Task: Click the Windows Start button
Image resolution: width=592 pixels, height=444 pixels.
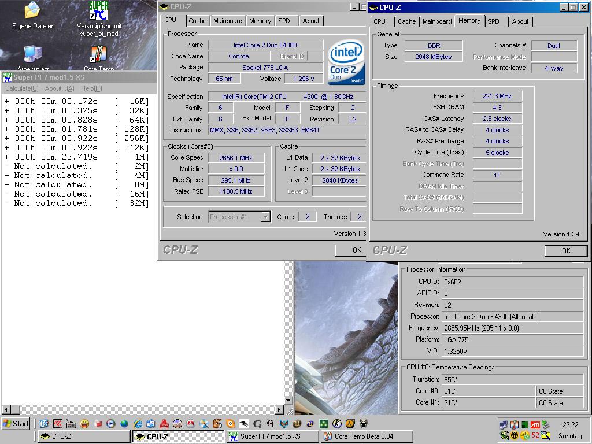Action: tap(16, 423)
